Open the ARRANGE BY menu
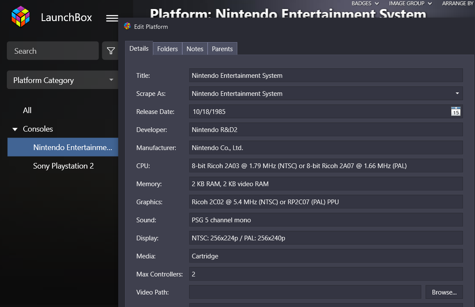This screenshot has height=307, width=475. pyautogui.click(x=458, y=3)
